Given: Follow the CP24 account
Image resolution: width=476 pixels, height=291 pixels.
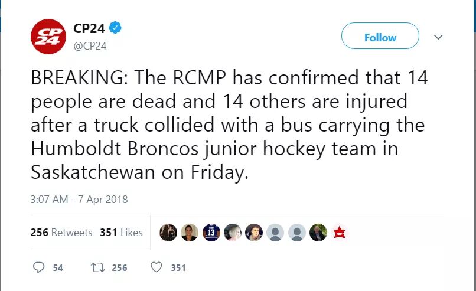Looking at the screenshot, I should 380,37.
